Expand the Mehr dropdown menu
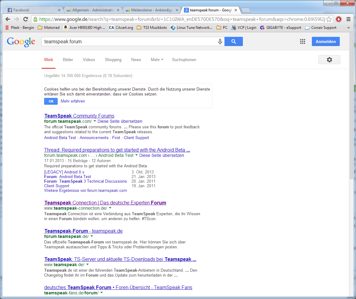 [157, 60]
